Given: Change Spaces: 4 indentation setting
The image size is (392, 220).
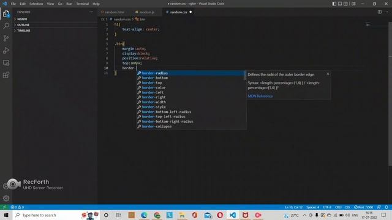Looking at the screenshot, I should click(313, 207).
